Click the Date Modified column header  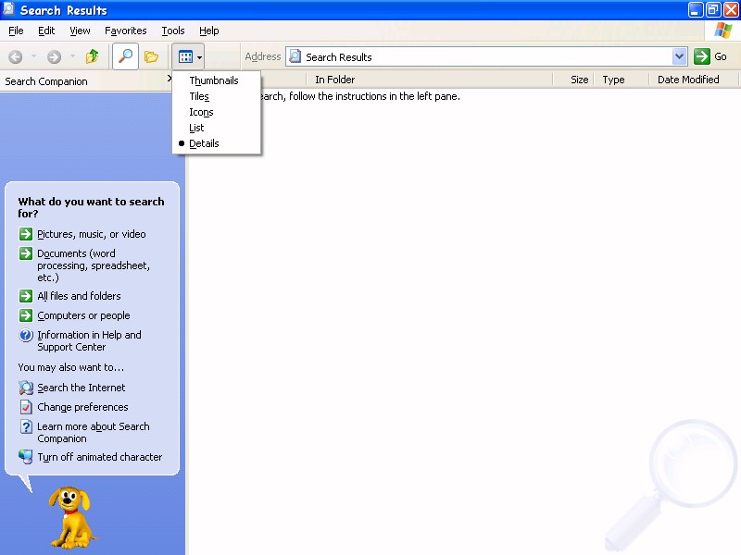coord(693,80)
